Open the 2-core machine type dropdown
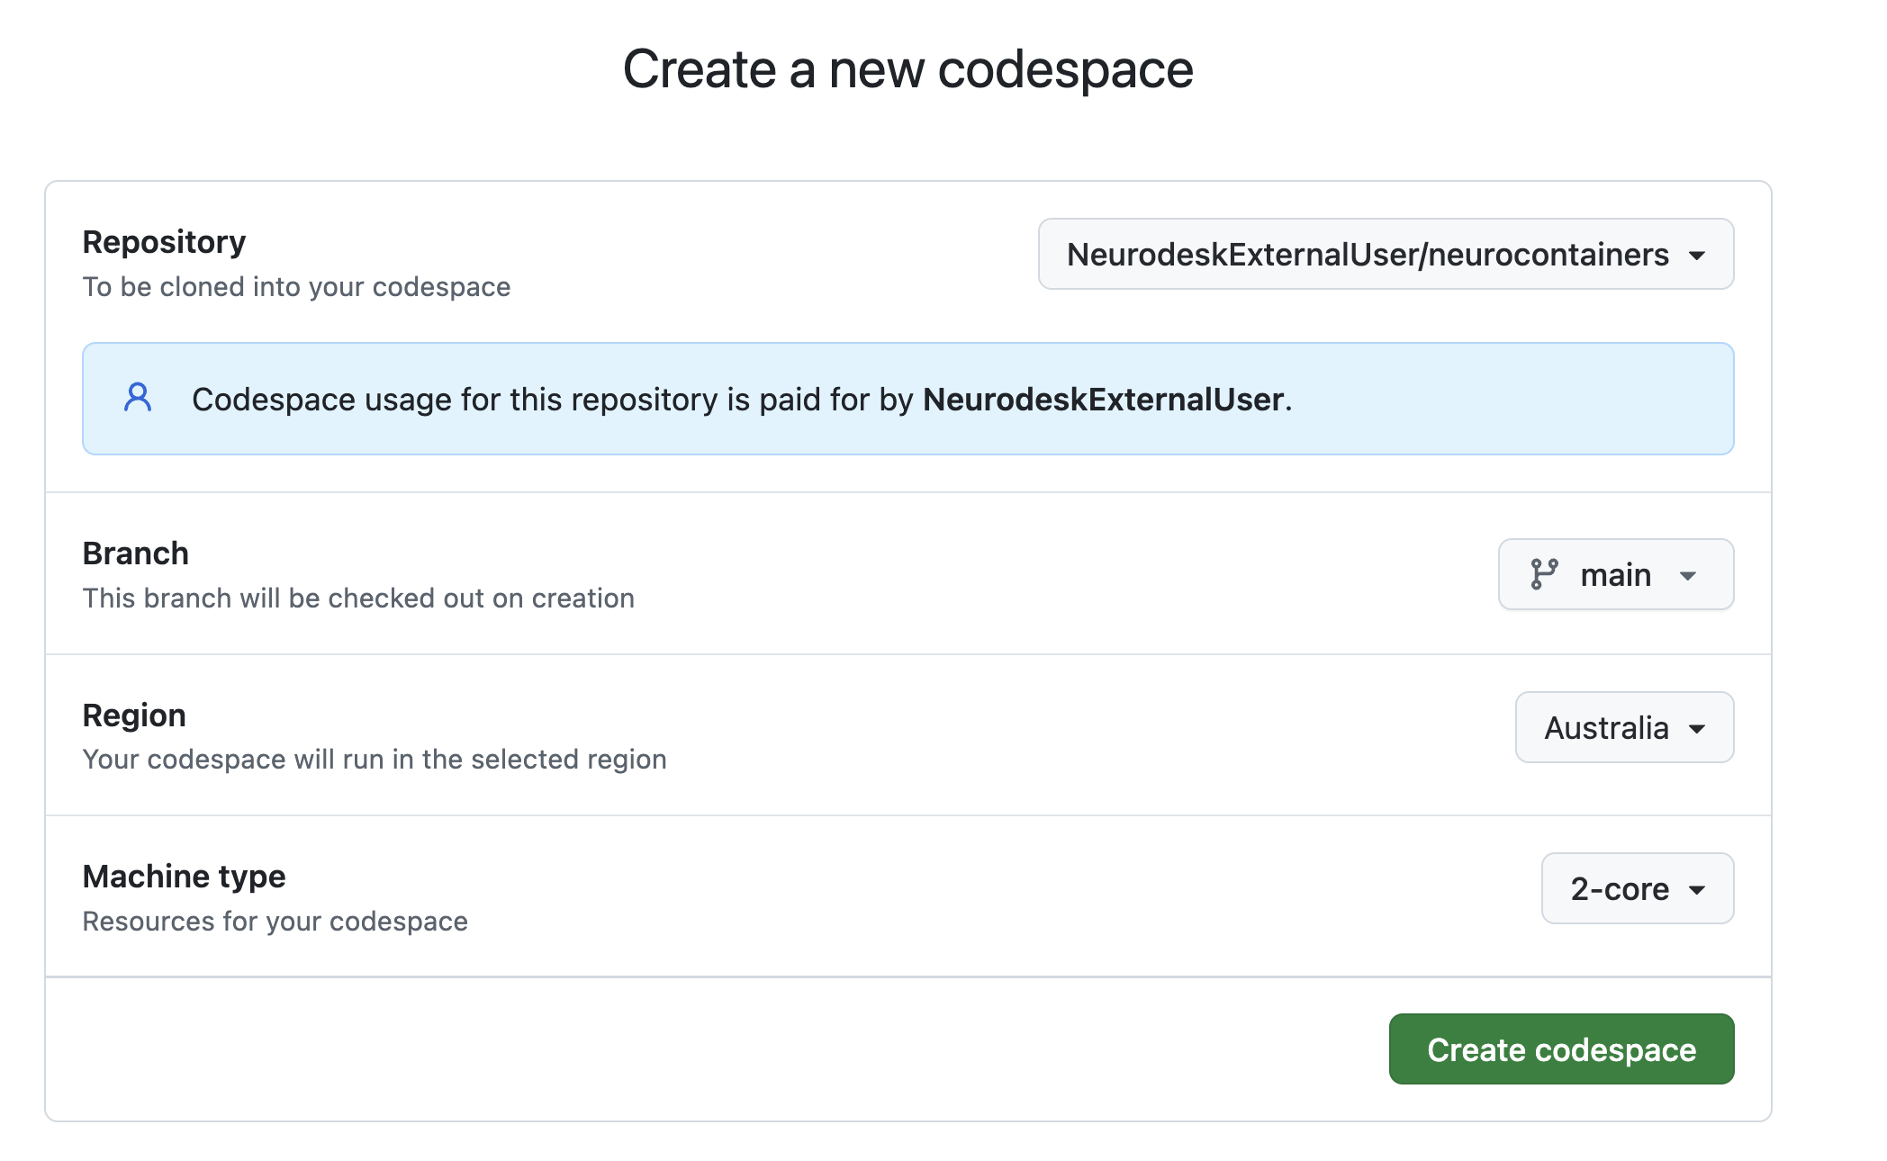This screenshot has height=1161, width=1887. point(1636,889)
